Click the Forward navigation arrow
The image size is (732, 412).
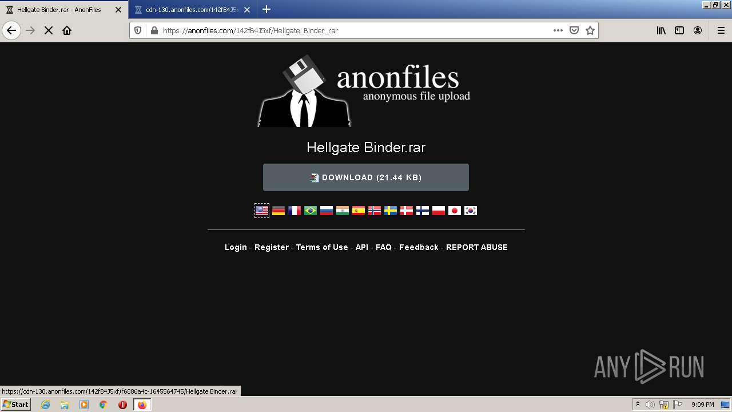point(30,30)
